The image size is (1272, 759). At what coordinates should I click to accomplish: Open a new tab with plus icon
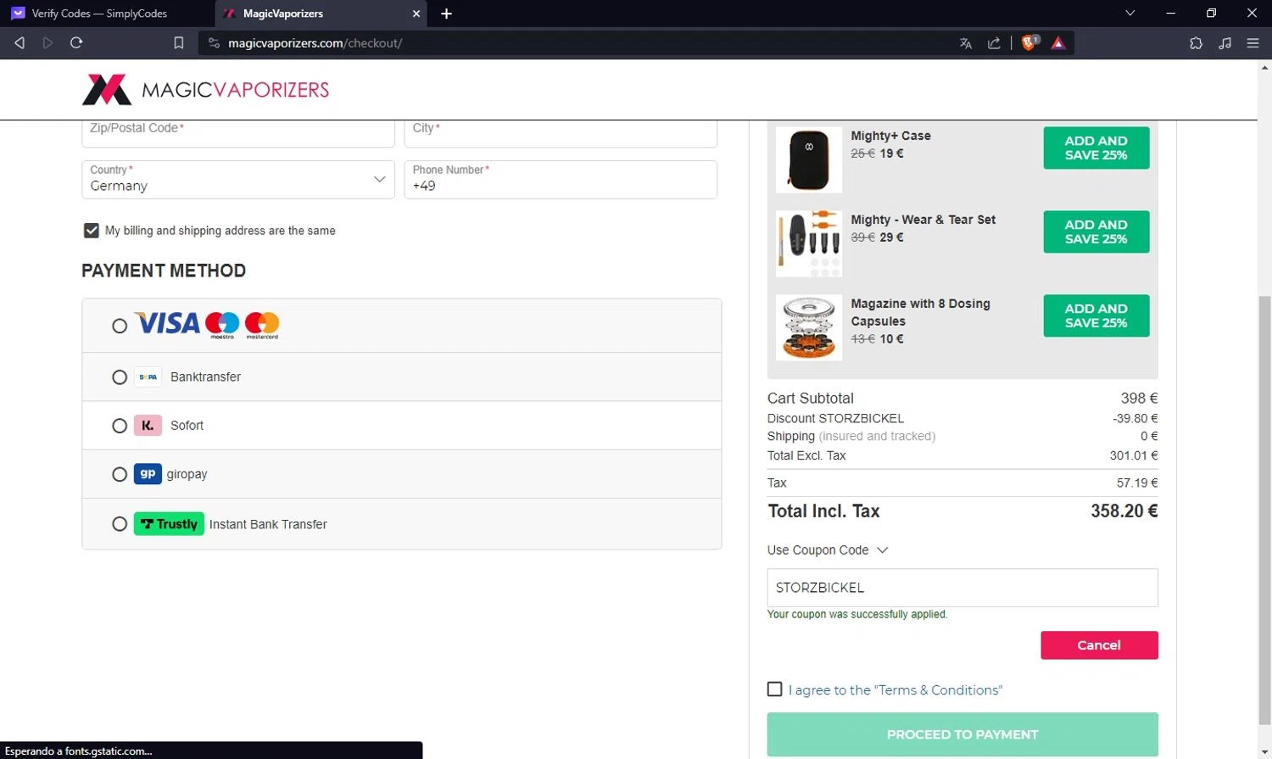click(446, 14)
